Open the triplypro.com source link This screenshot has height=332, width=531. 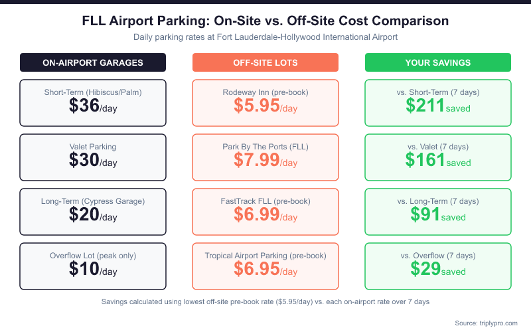point(486,323)
